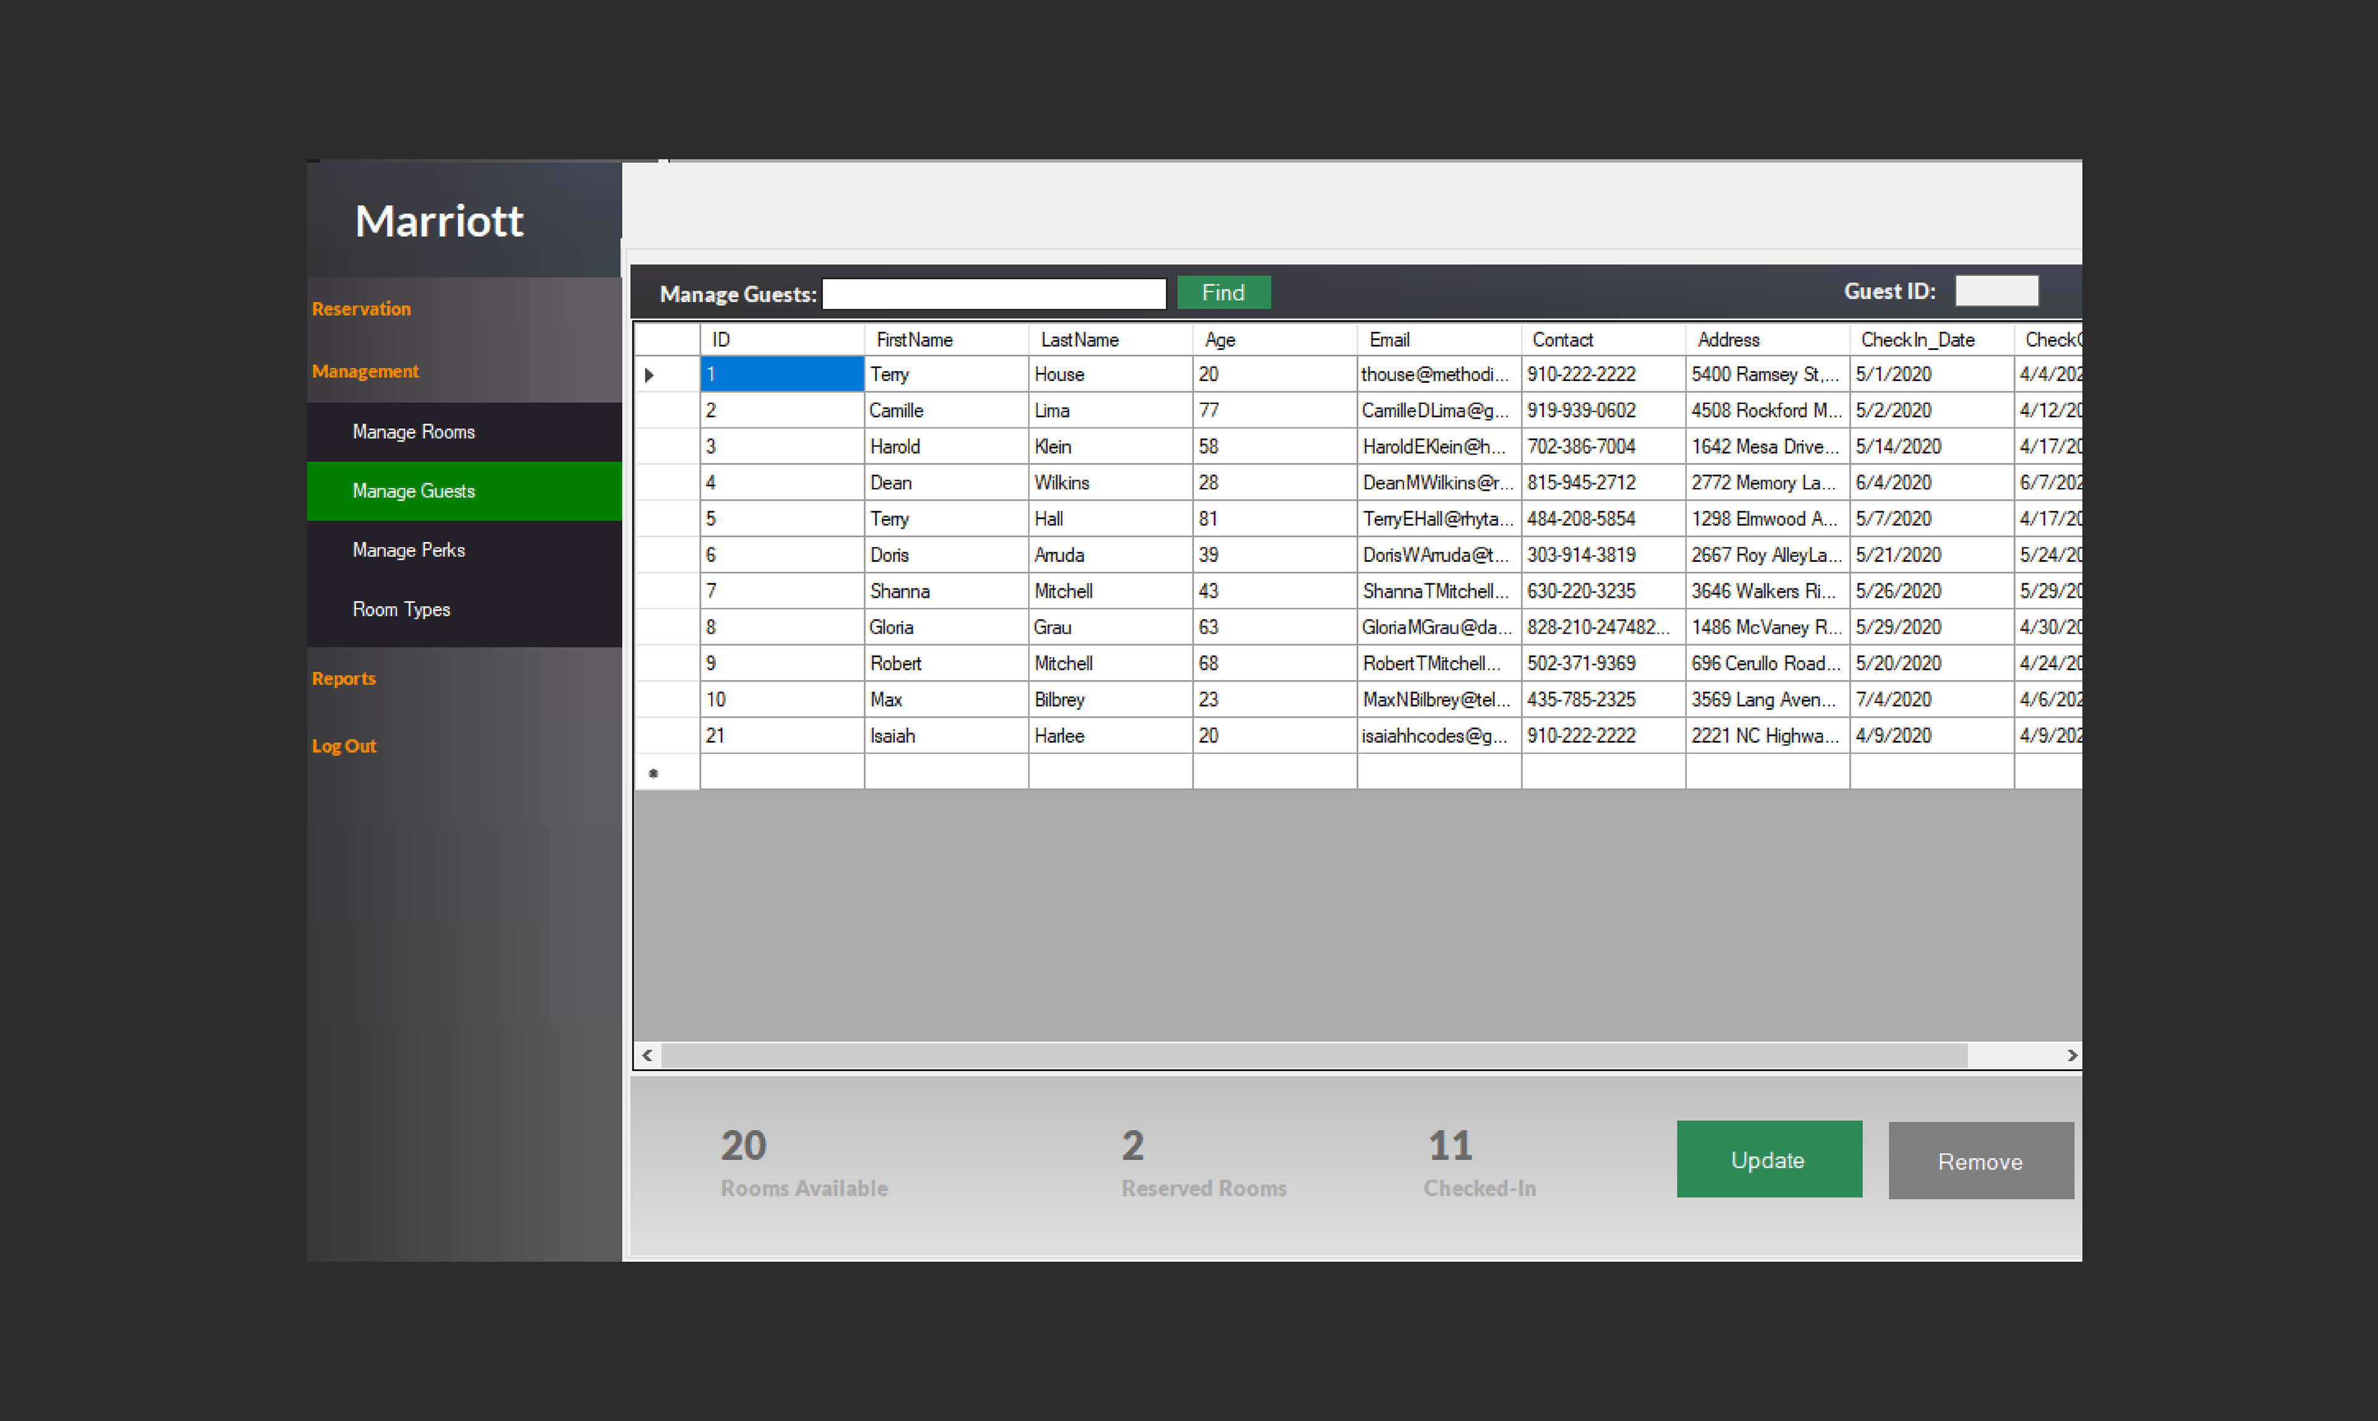Click first name Dean cell
Image resolution: width=2378 pixels, height=1421 pixels.
947,483
